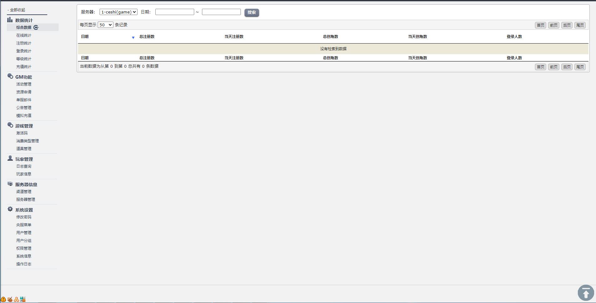Collapse the 服务器信息 section header
The width and height of the screenshot is (596, 303).
tap(26, 185)
